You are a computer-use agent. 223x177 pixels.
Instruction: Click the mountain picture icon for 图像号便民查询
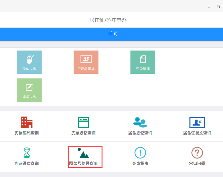pos(84,153)
